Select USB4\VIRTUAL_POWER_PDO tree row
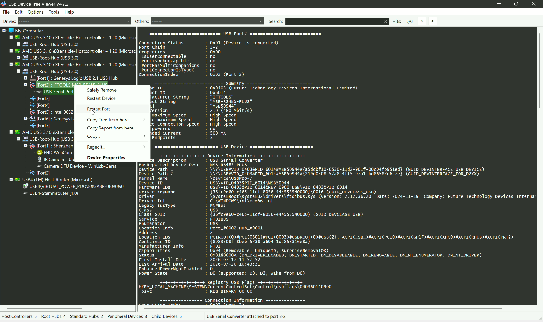The height and width of the screenshot is (322, 543). (77, 186)
